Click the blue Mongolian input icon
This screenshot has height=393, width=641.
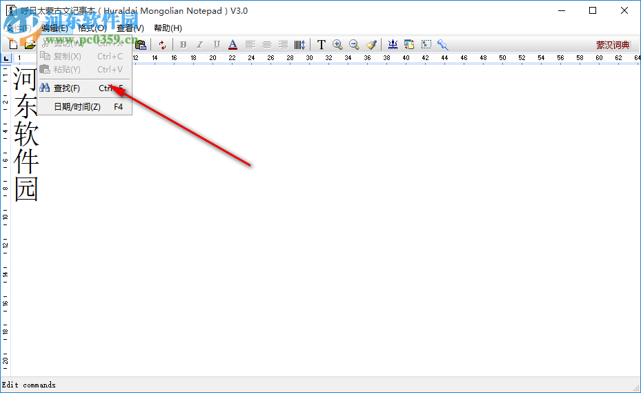(x=393, y=45)
